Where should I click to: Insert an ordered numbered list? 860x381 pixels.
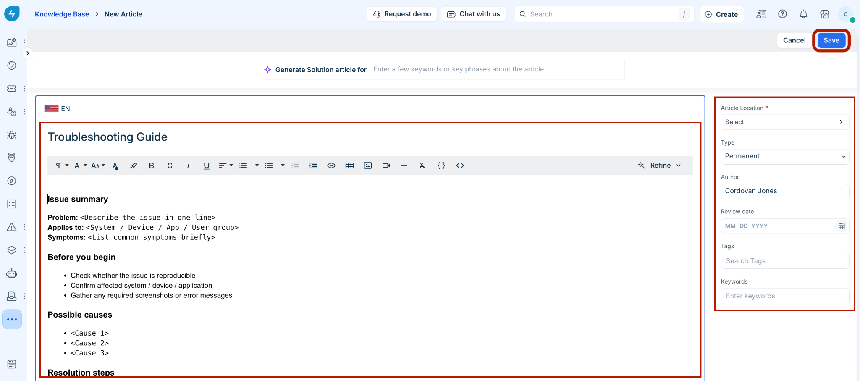pos(243,166)
